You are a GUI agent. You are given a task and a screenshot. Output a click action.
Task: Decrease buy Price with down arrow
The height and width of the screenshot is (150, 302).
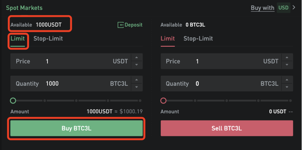coord(137,65)
